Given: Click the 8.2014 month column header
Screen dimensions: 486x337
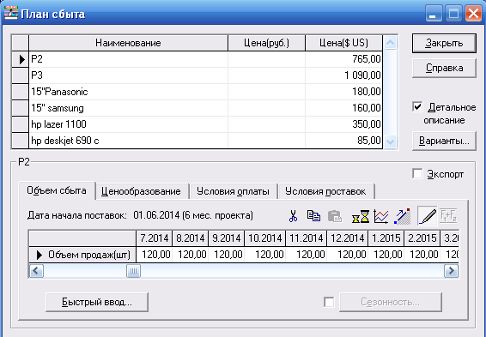Looking at the screenshot, I should [x=191, y=238].
